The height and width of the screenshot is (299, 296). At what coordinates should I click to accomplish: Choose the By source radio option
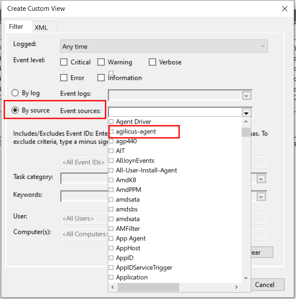point(15,111)
